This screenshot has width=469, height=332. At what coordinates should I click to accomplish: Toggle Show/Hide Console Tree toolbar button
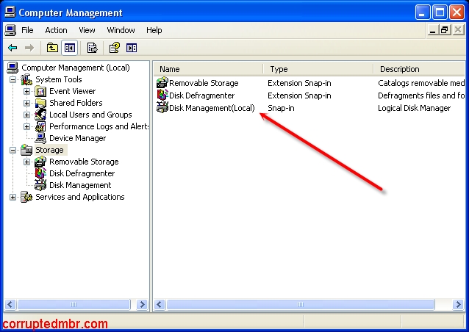tap(70, 48)
